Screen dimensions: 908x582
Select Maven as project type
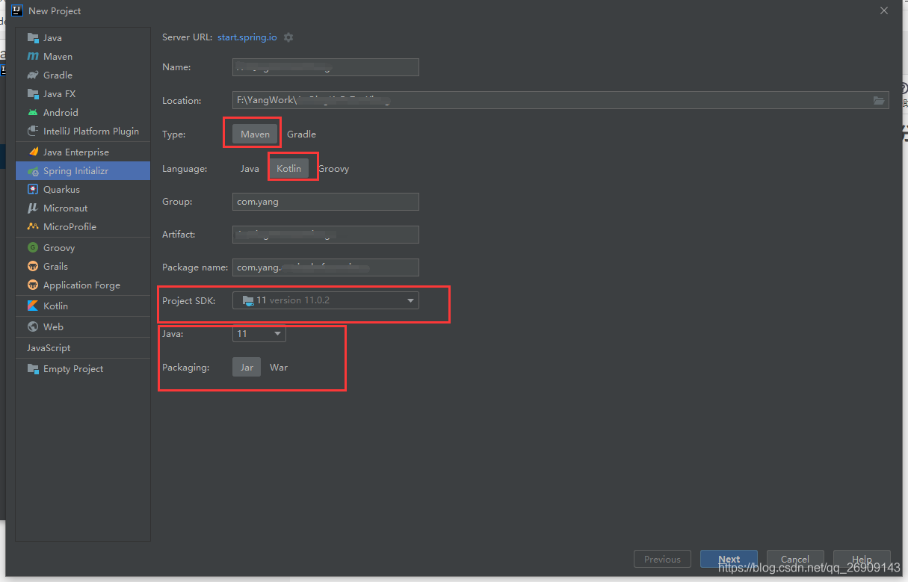coord(255,134)
